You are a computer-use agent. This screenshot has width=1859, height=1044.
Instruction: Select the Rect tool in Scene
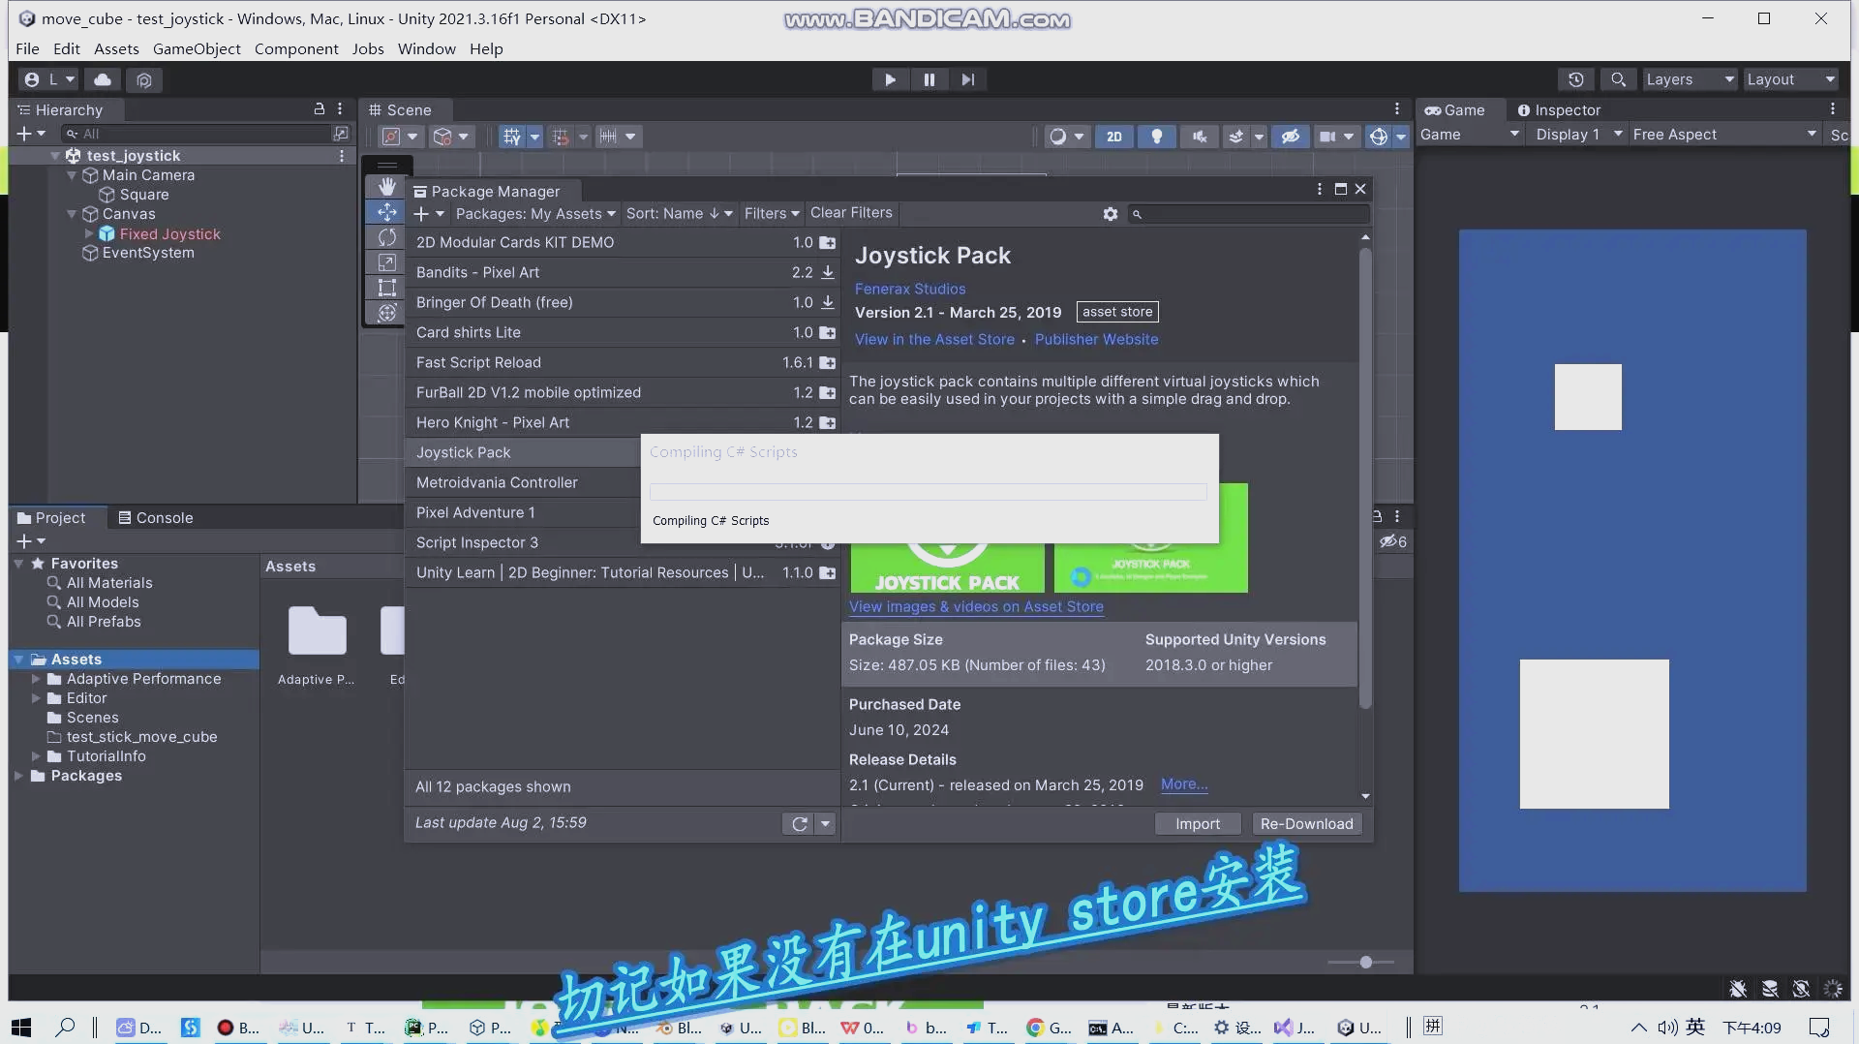click(x=387, y=287)
